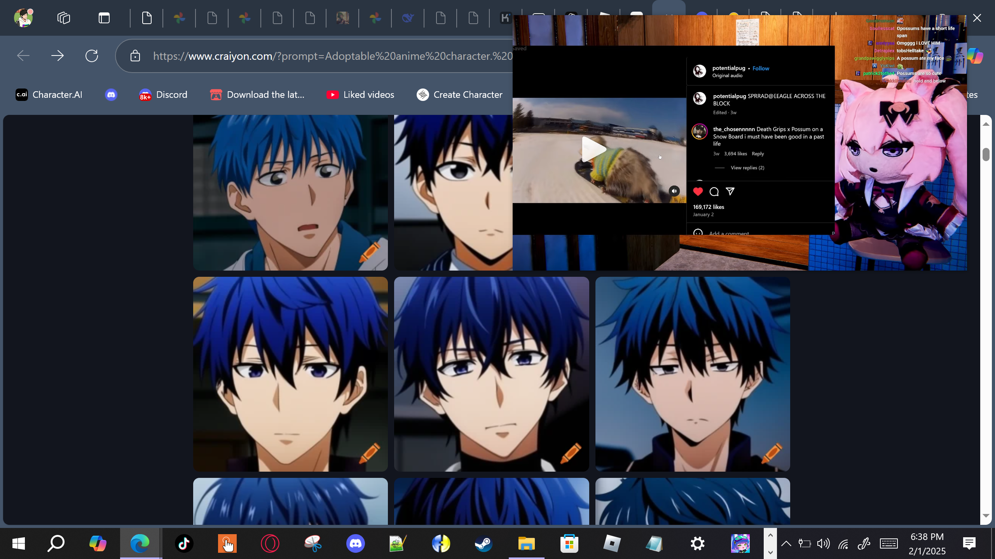The width and height of the screenshot is (995, 559).
Task: Click the page scroll down arrow
Action: click(x=986, y=516)
